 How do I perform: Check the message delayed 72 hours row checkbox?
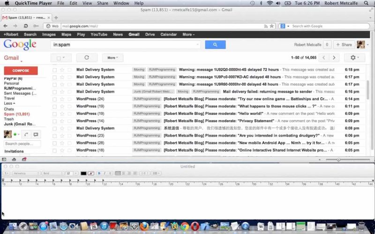pyautogui.click(x=54, y=70)
